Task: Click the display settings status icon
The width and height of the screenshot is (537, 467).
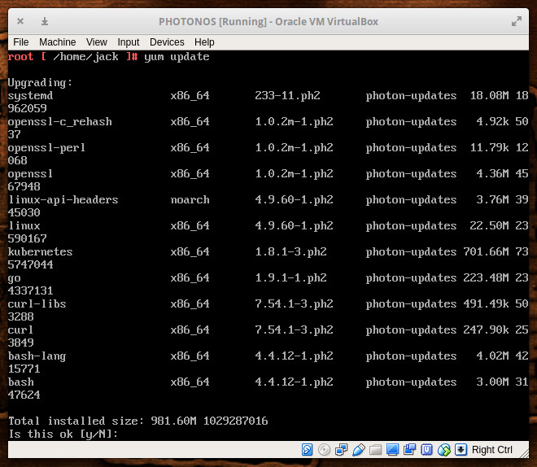Action: (x=392, y=450)
